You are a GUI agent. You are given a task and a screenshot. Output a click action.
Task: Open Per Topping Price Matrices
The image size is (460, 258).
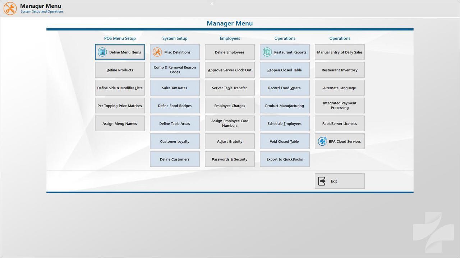[120, 106]
